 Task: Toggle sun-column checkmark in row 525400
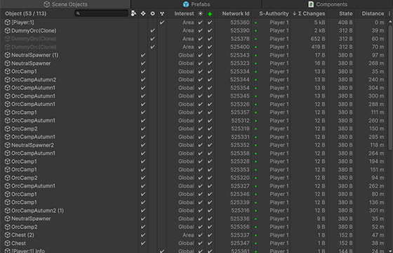pyautogui.click(x=200, y=47)
